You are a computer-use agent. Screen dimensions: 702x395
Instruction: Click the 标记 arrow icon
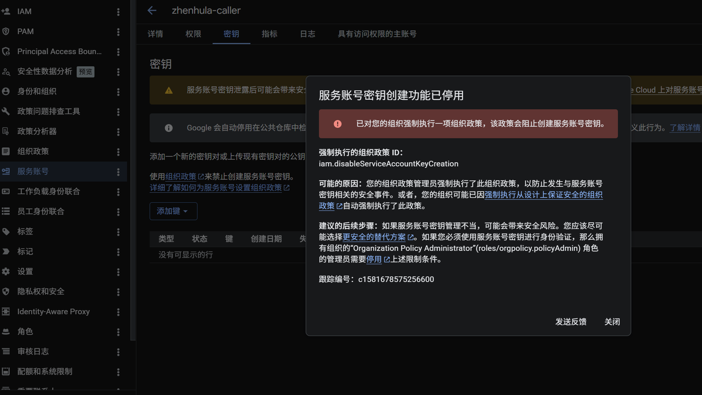6,252
